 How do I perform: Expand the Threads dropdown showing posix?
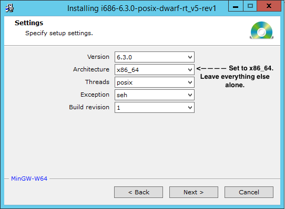tap(155, 82)
